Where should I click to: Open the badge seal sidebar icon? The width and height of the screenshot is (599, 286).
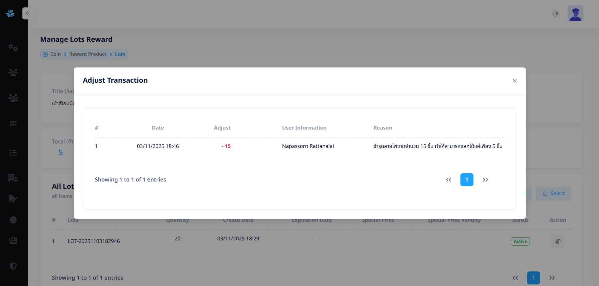13,220
